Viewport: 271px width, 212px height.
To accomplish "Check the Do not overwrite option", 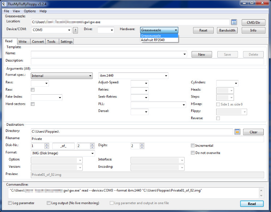I will point(193,153).
